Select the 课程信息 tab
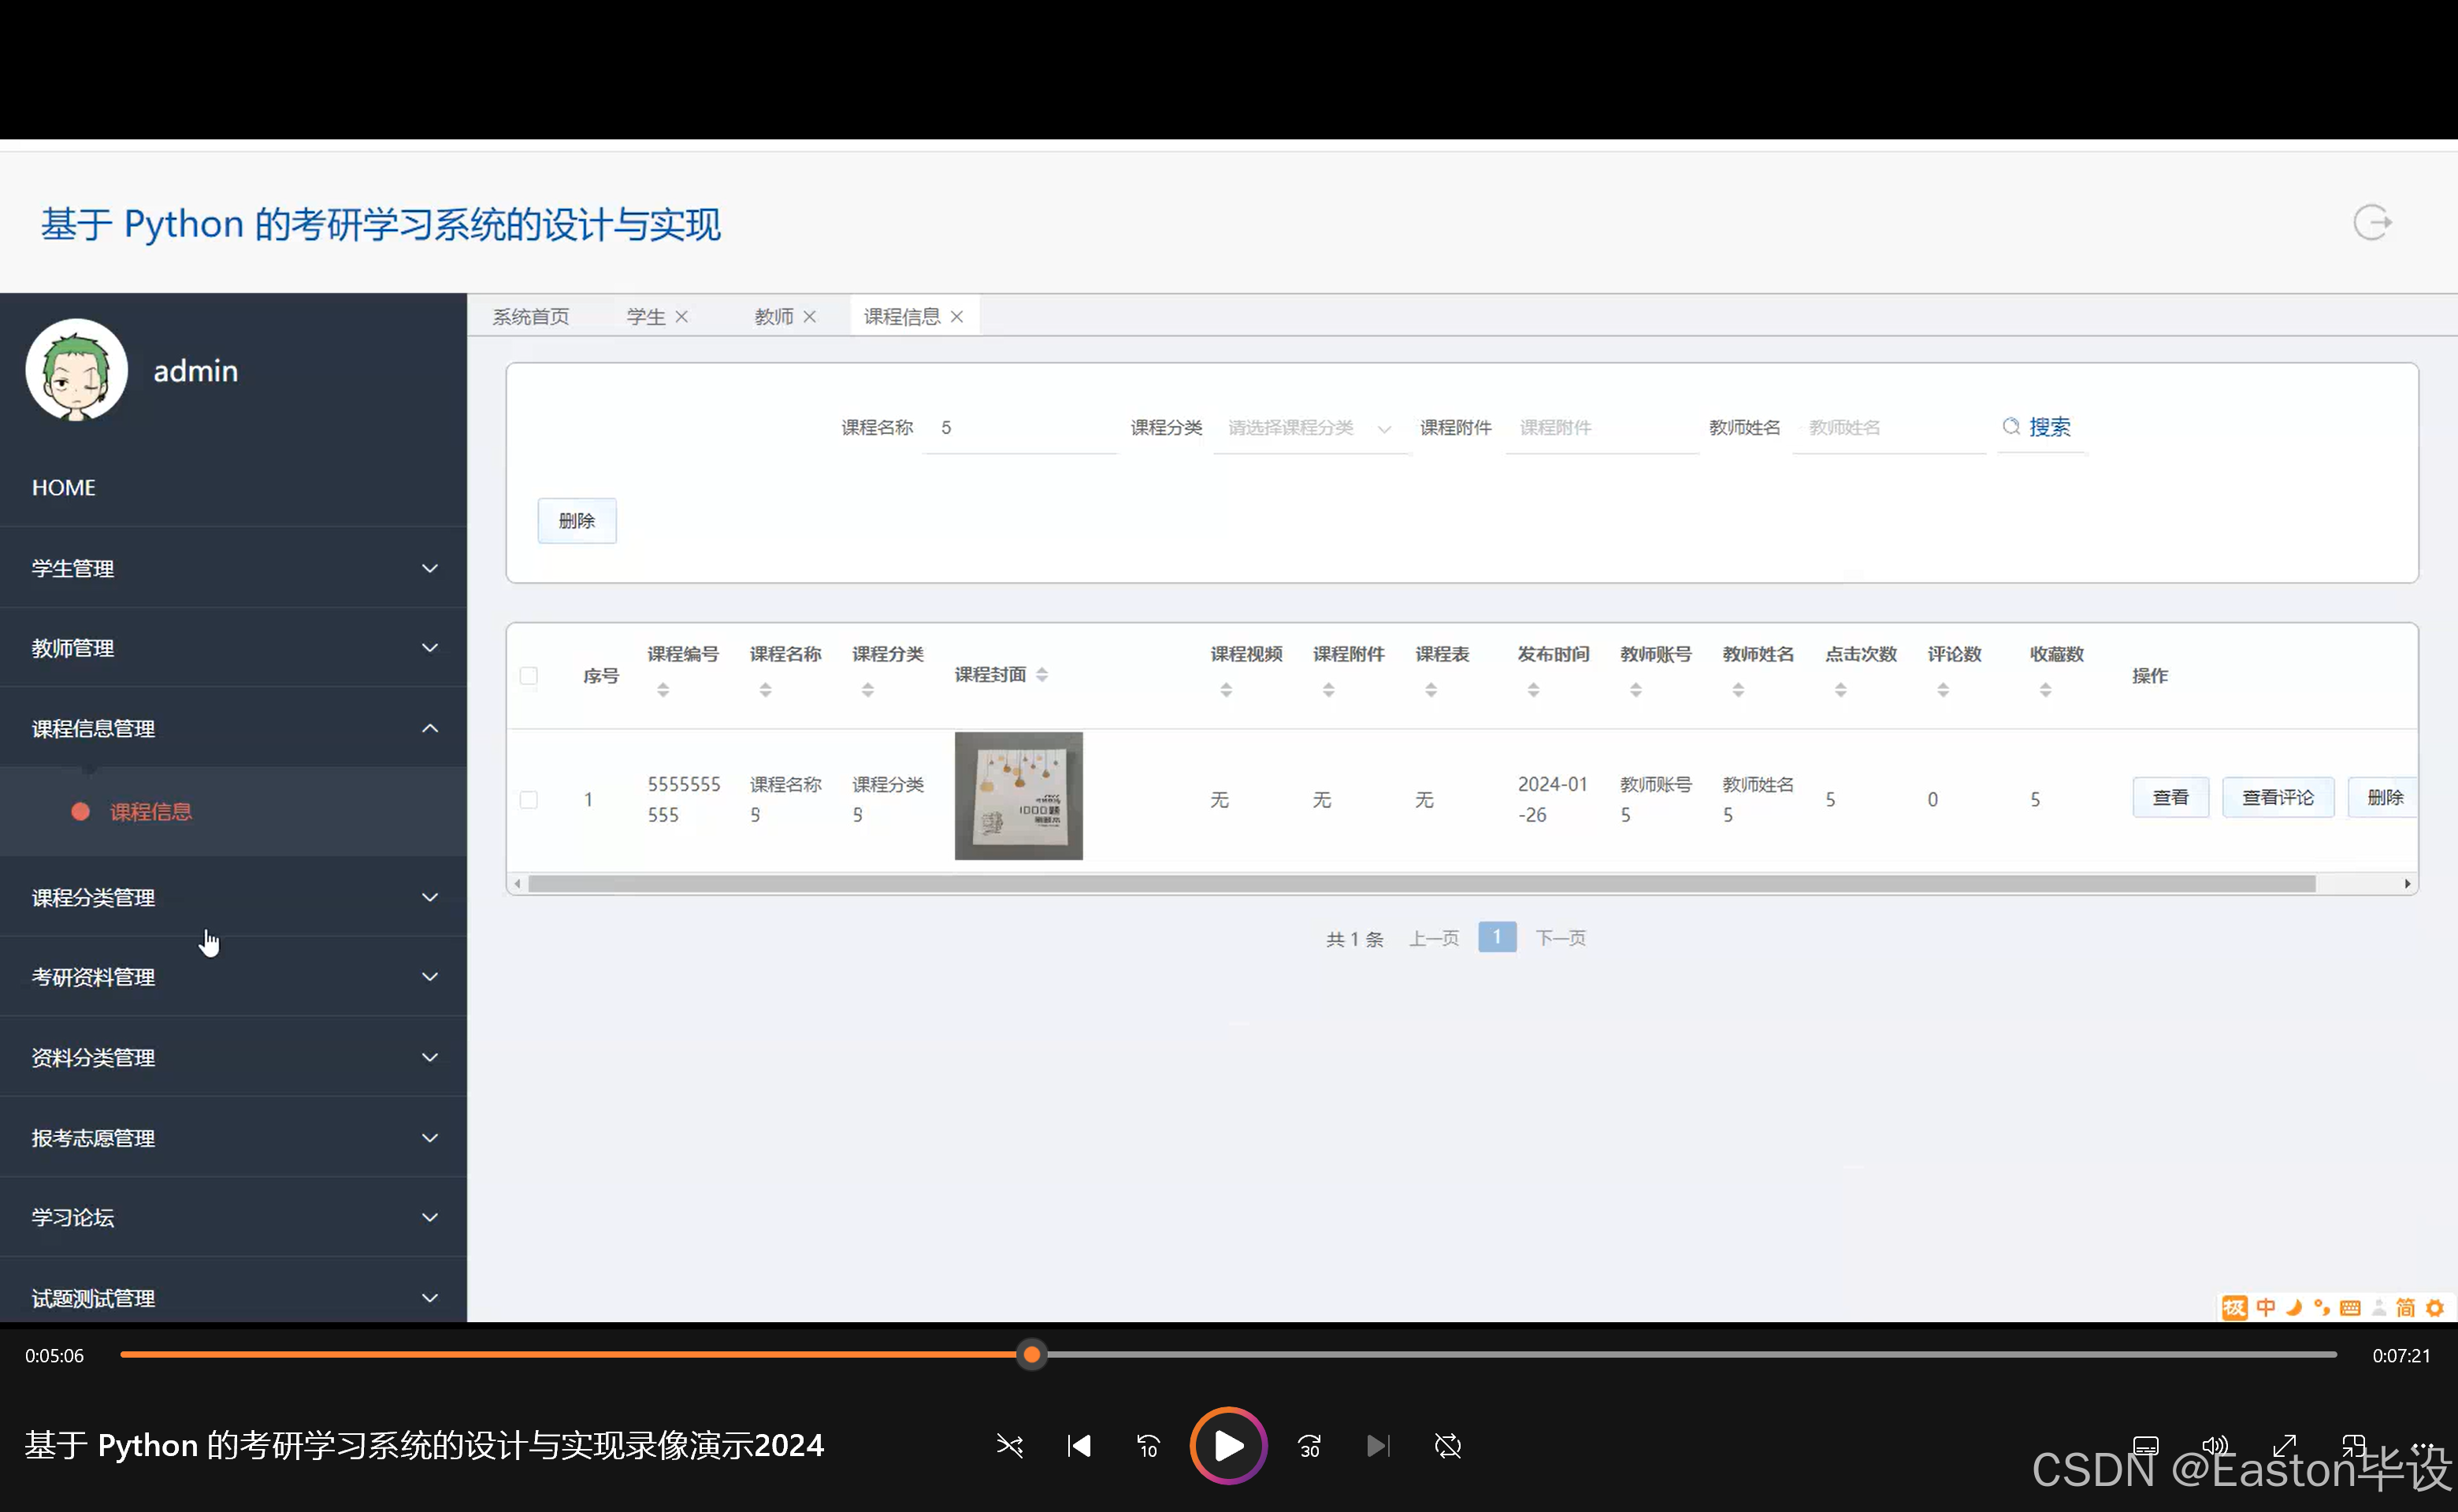Image resolution: width=2458 pixels, height=1512 pixels. (x=902, y=316)
